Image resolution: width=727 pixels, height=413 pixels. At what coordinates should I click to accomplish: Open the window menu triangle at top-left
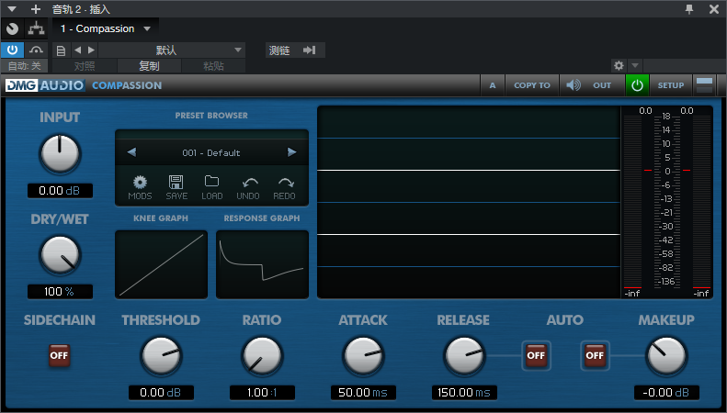12,9
